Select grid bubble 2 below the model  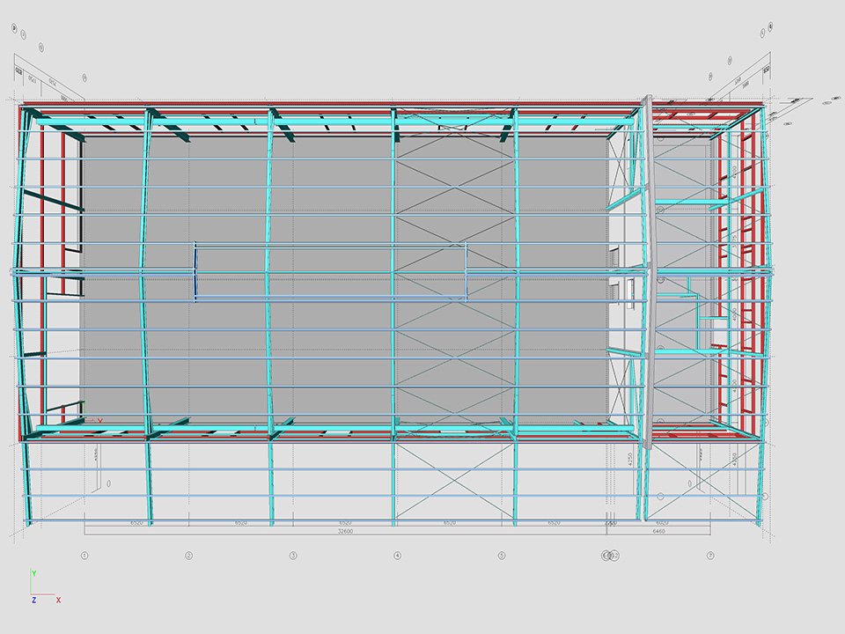click(x=188, y=556)
